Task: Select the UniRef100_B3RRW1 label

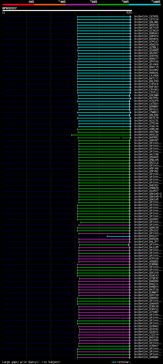Action: (x=146, y=264)
